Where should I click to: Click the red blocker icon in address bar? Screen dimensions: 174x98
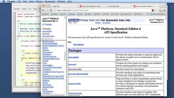tap(153, 10)
